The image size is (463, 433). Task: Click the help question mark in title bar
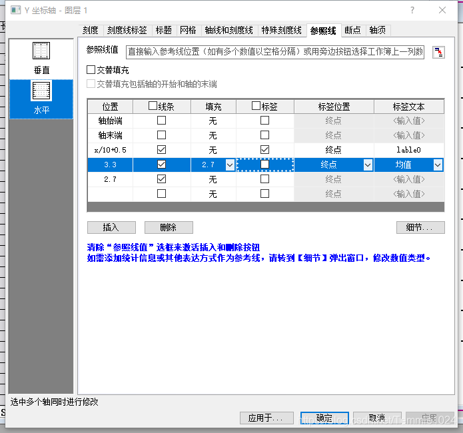pos(412,11)
